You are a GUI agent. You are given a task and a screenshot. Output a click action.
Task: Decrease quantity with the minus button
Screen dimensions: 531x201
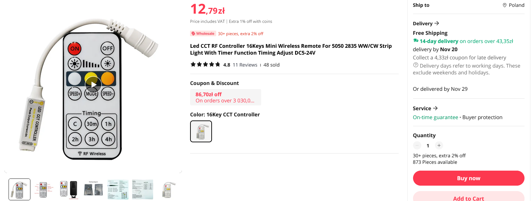[417, 146]
